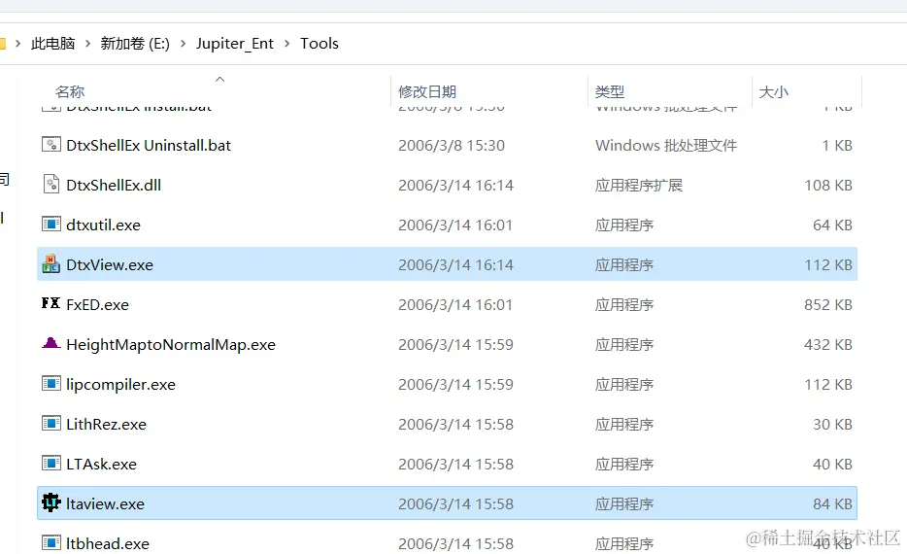Image resolution: width=907 pixels, height=554 pixels.
Task: Expand the chevron after 此电脑
Action: (88, 44)
